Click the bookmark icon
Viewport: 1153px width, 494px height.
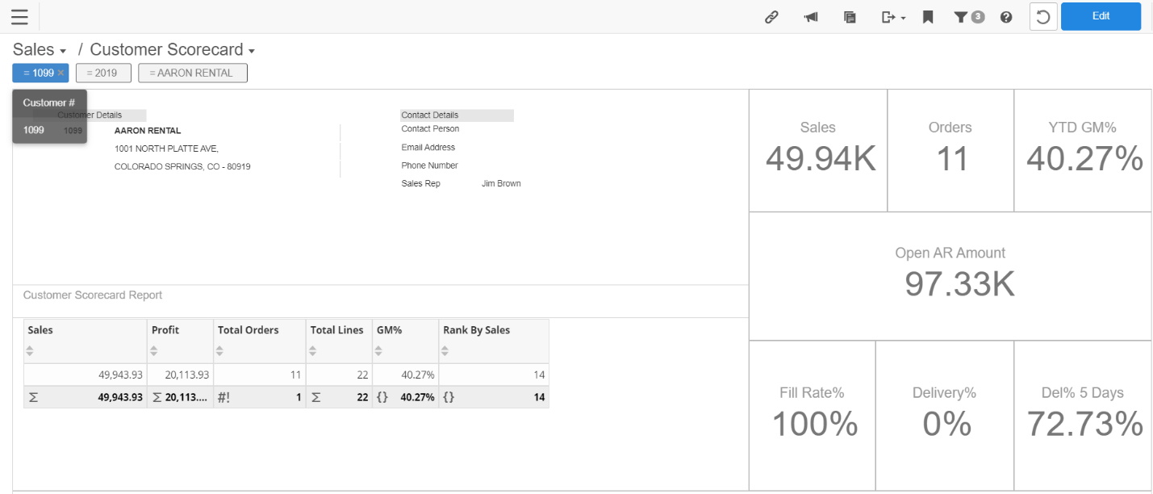[x=927, y=16]
